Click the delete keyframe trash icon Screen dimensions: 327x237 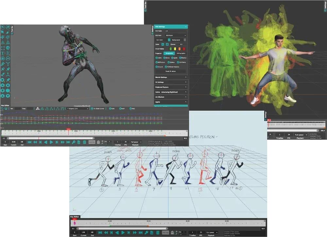[84, 142]
